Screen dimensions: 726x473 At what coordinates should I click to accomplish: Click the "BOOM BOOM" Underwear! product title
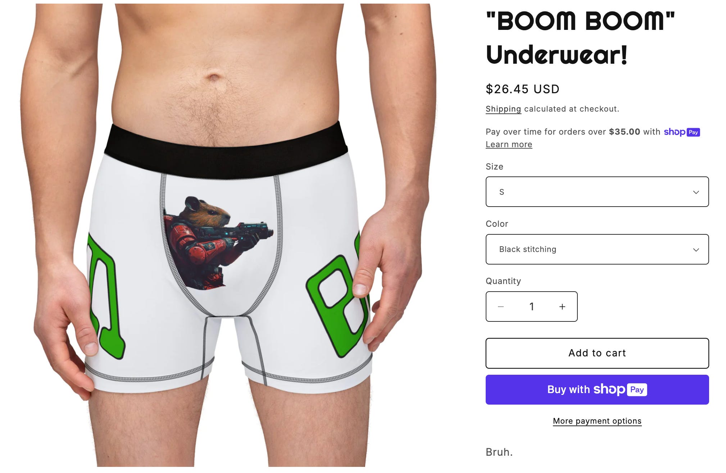580,38
